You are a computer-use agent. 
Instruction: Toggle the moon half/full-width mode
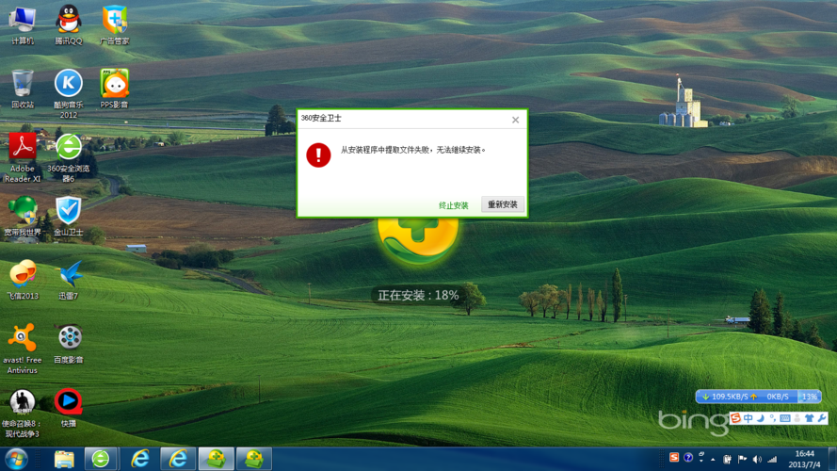(761, 418)
